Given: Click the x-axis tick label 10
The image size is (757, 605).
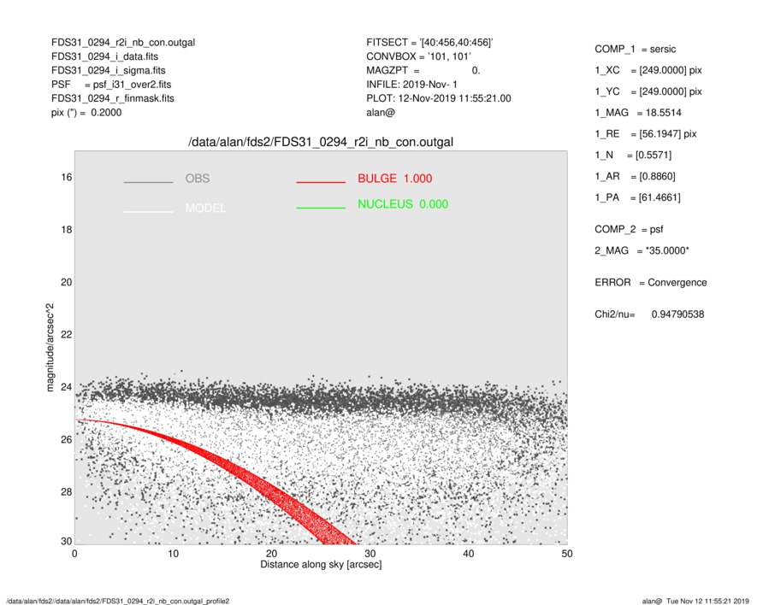Looking at the screenshot, I should tap(174, 554).
